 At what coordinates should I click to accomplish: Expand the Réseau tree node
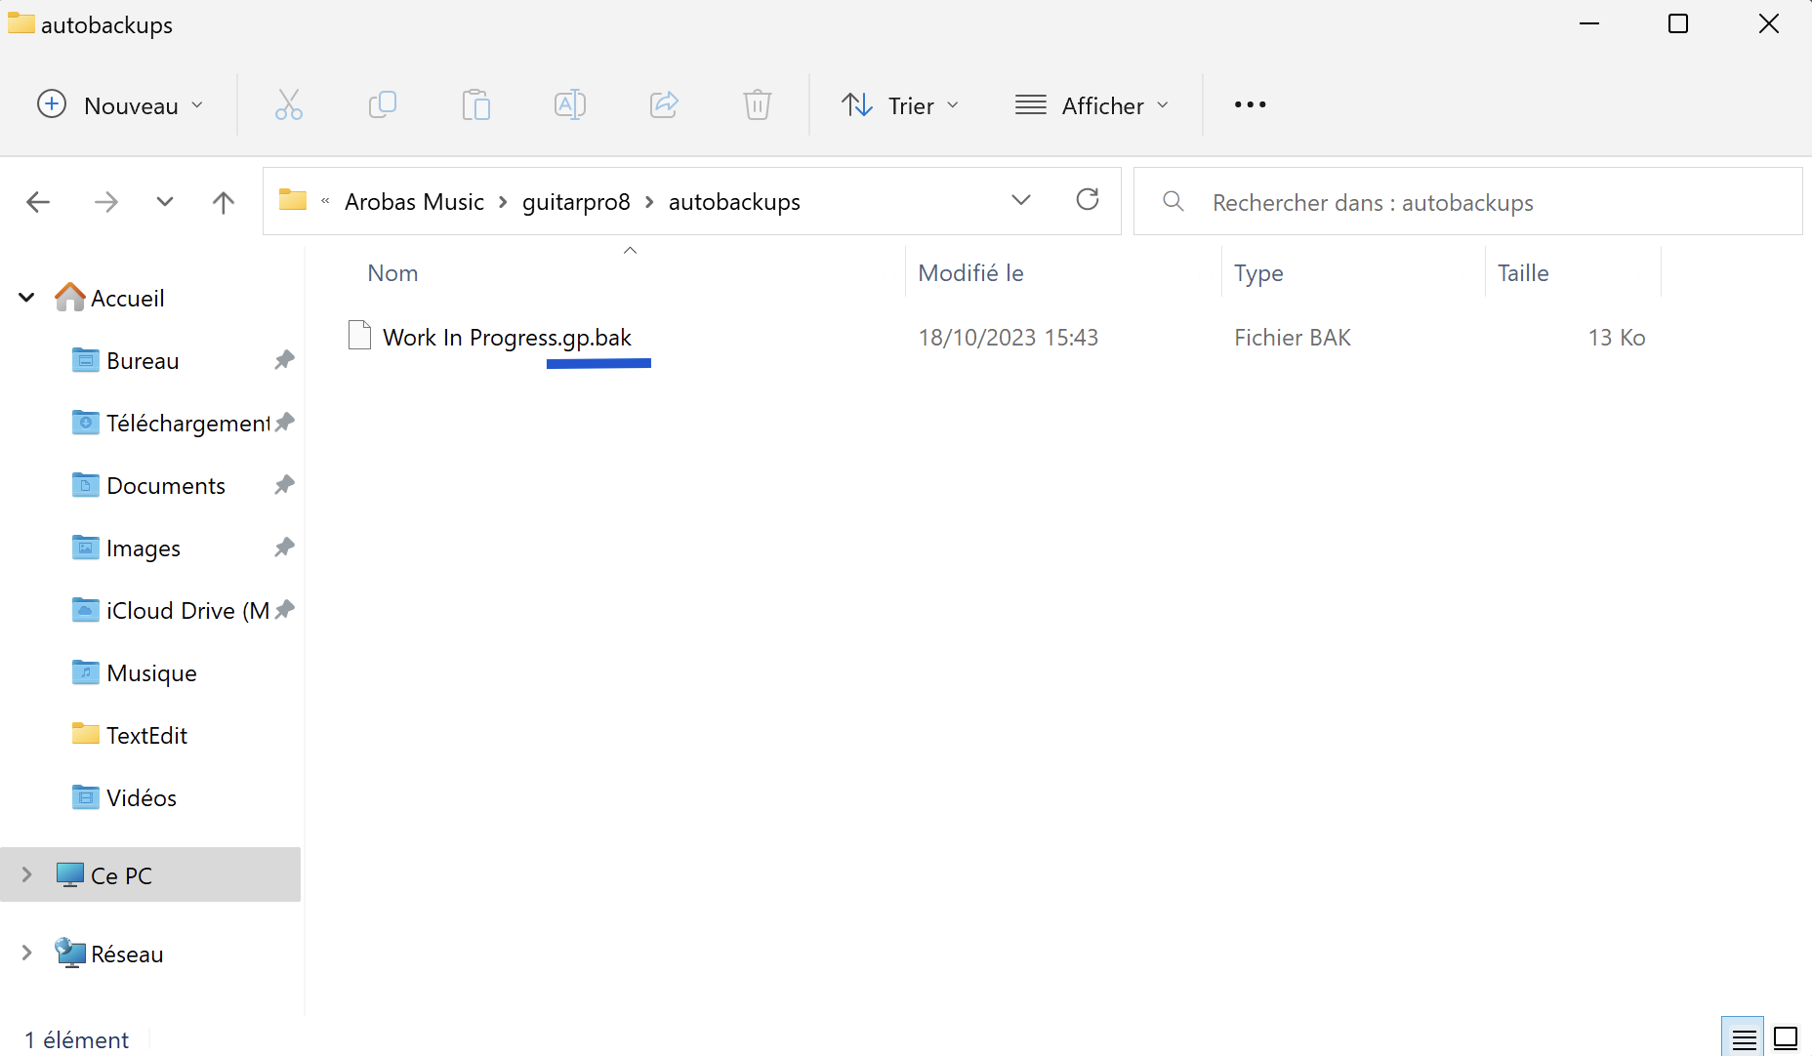pos(27,953)
